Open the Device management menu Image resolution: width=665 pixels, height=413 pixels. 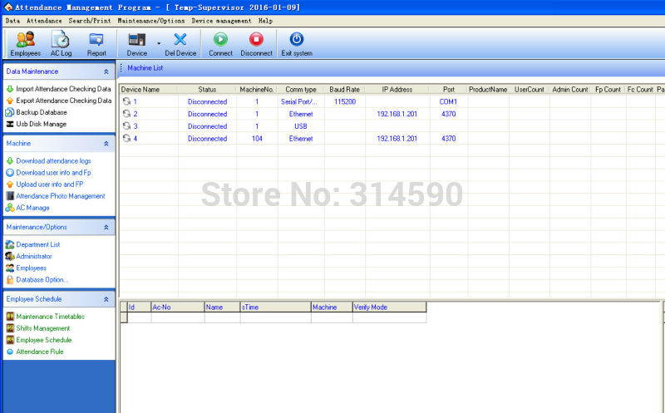pyautogui.click(x=221, y=20)
